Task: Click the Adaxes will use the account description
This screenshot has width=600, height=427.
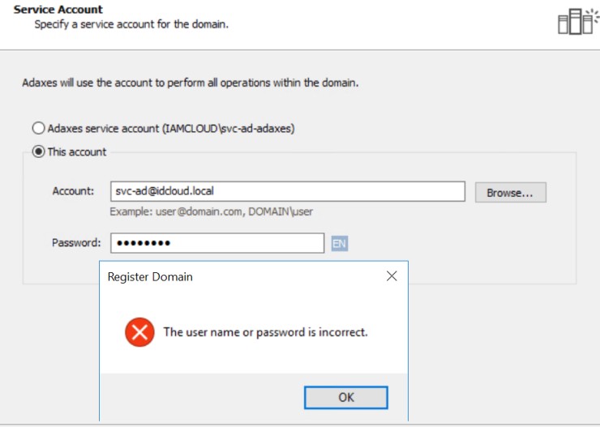Action: (x=191, y=83)
